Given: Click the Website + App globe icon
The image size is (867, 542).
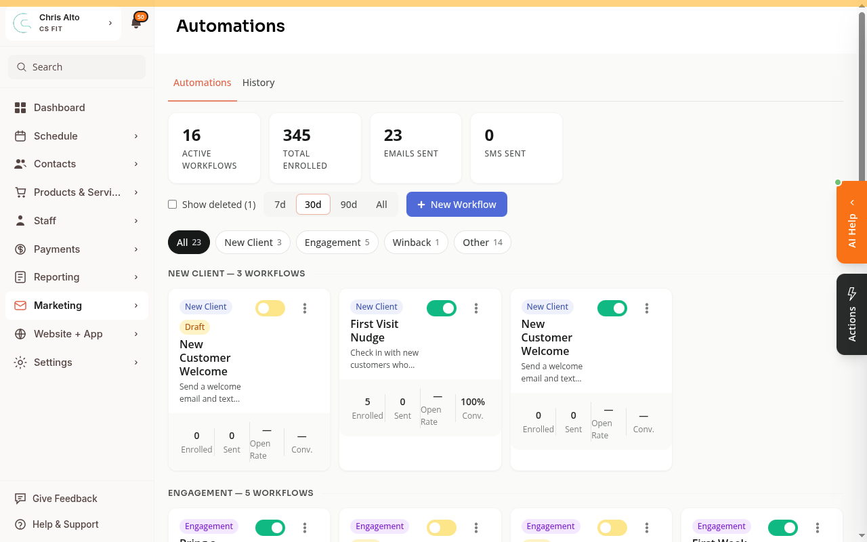Looking at the screenshot, I should (20, 334).
